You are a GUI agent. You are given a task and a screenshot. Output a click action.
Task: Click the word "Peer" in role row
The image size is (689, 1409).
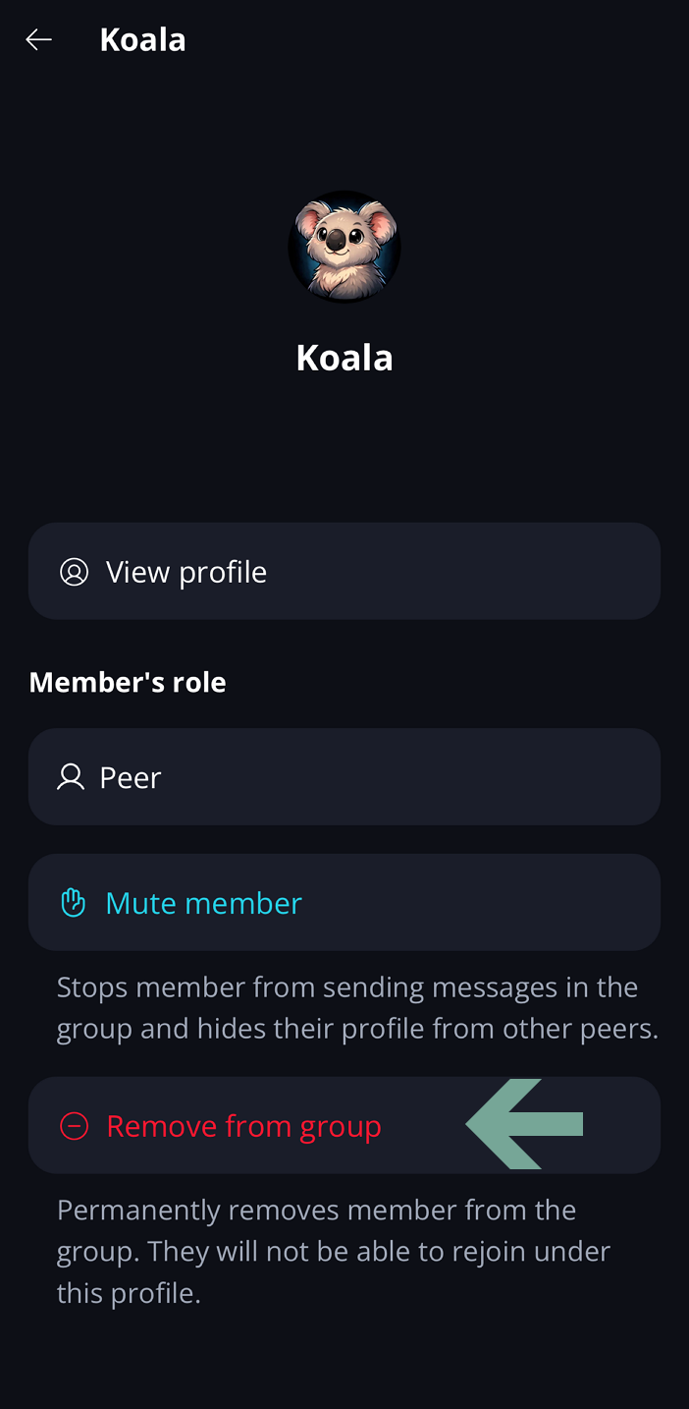pyautogui.click(x=131, y=777)
